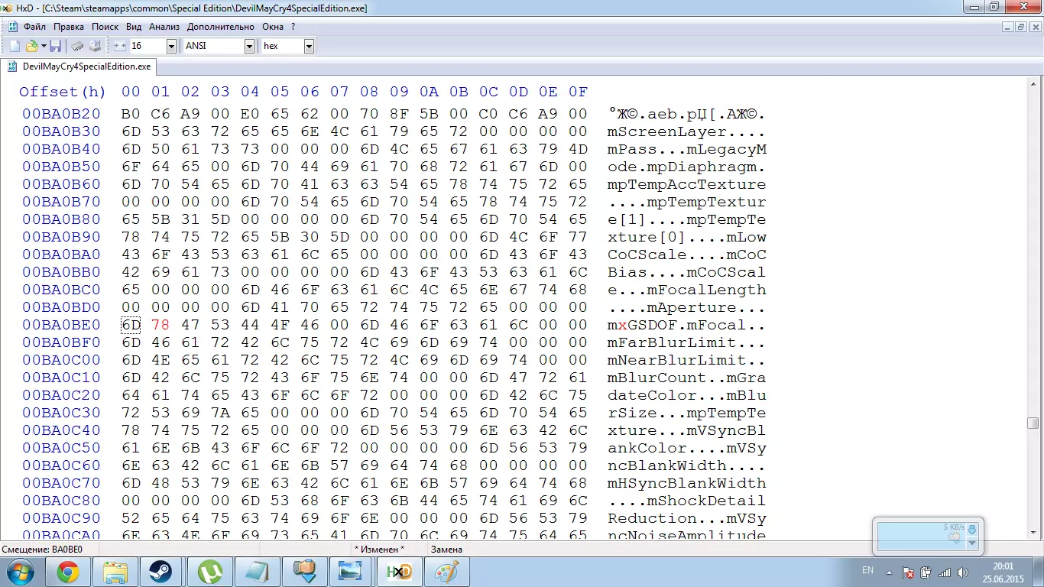Switch to HxD in the taskbar
Viewport: 1044px width, 587px height.
[x=398, y=572]
